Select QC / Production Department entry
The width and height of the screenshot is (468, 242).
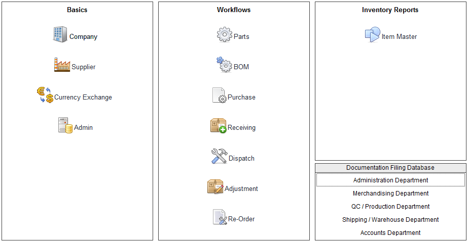point(390,207)
